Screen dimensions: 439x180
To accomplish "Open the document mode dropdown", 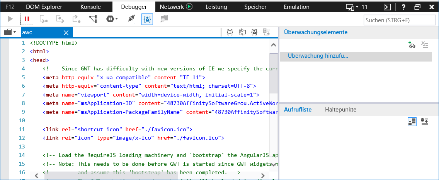I will pyautogui.click(x=357, y=7).
